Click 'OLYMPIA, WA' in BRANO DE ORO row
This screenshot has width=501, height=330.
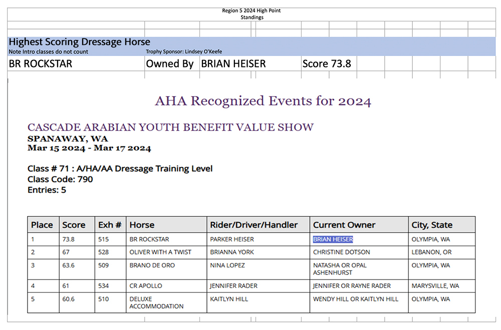pyautogui.click(x=431, y=265)
